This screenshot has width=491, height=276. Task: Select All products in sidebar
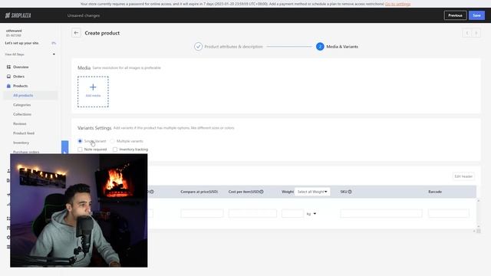coord(31,95)
